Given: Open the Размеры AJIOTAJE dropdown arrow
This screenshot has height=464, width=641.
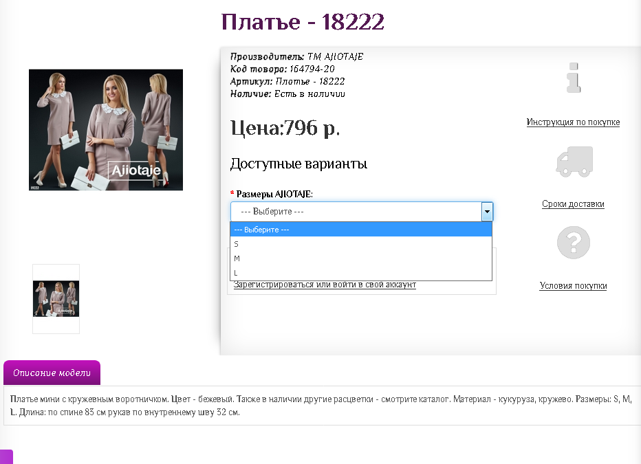Looking at the screenshot, I should pyautogui.click(x=488, y=211).
